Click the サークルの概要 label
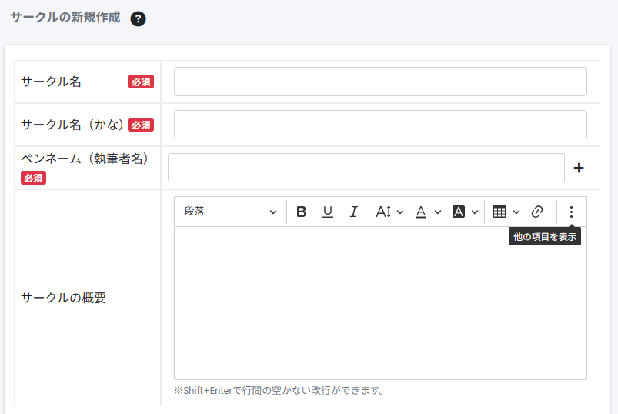The width and height of the screenshot is (618, 414). click(63, 298)
